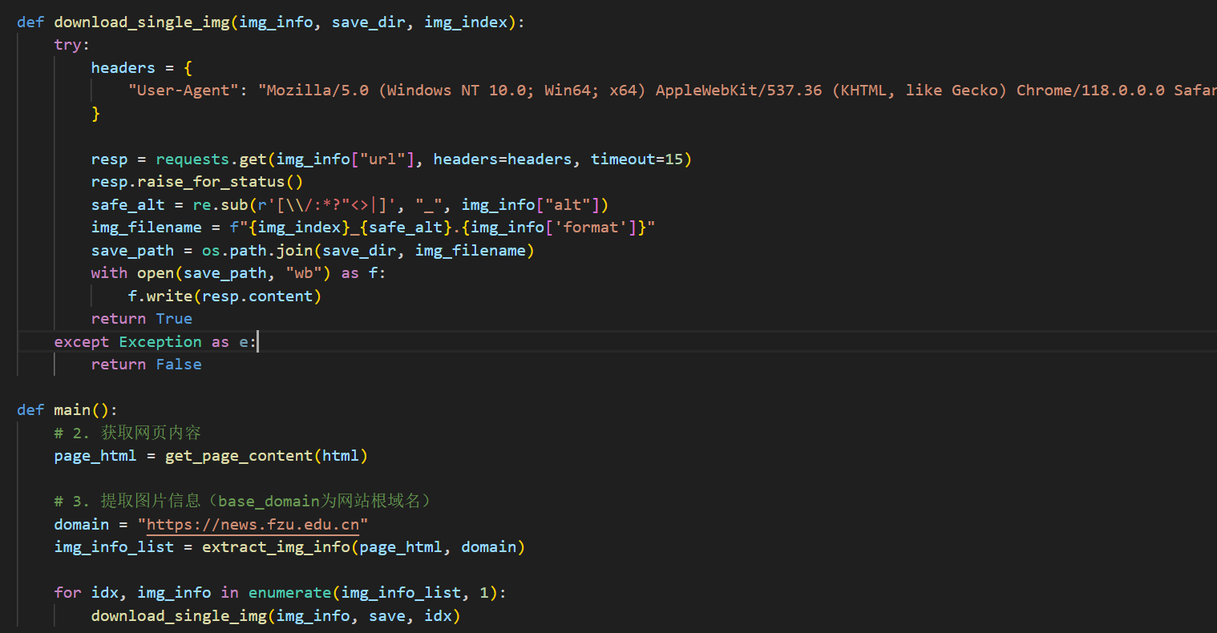Click the 'def main():' definition
The width and height of the screenshot is (1217, 633).
click(x=67, y=410)
